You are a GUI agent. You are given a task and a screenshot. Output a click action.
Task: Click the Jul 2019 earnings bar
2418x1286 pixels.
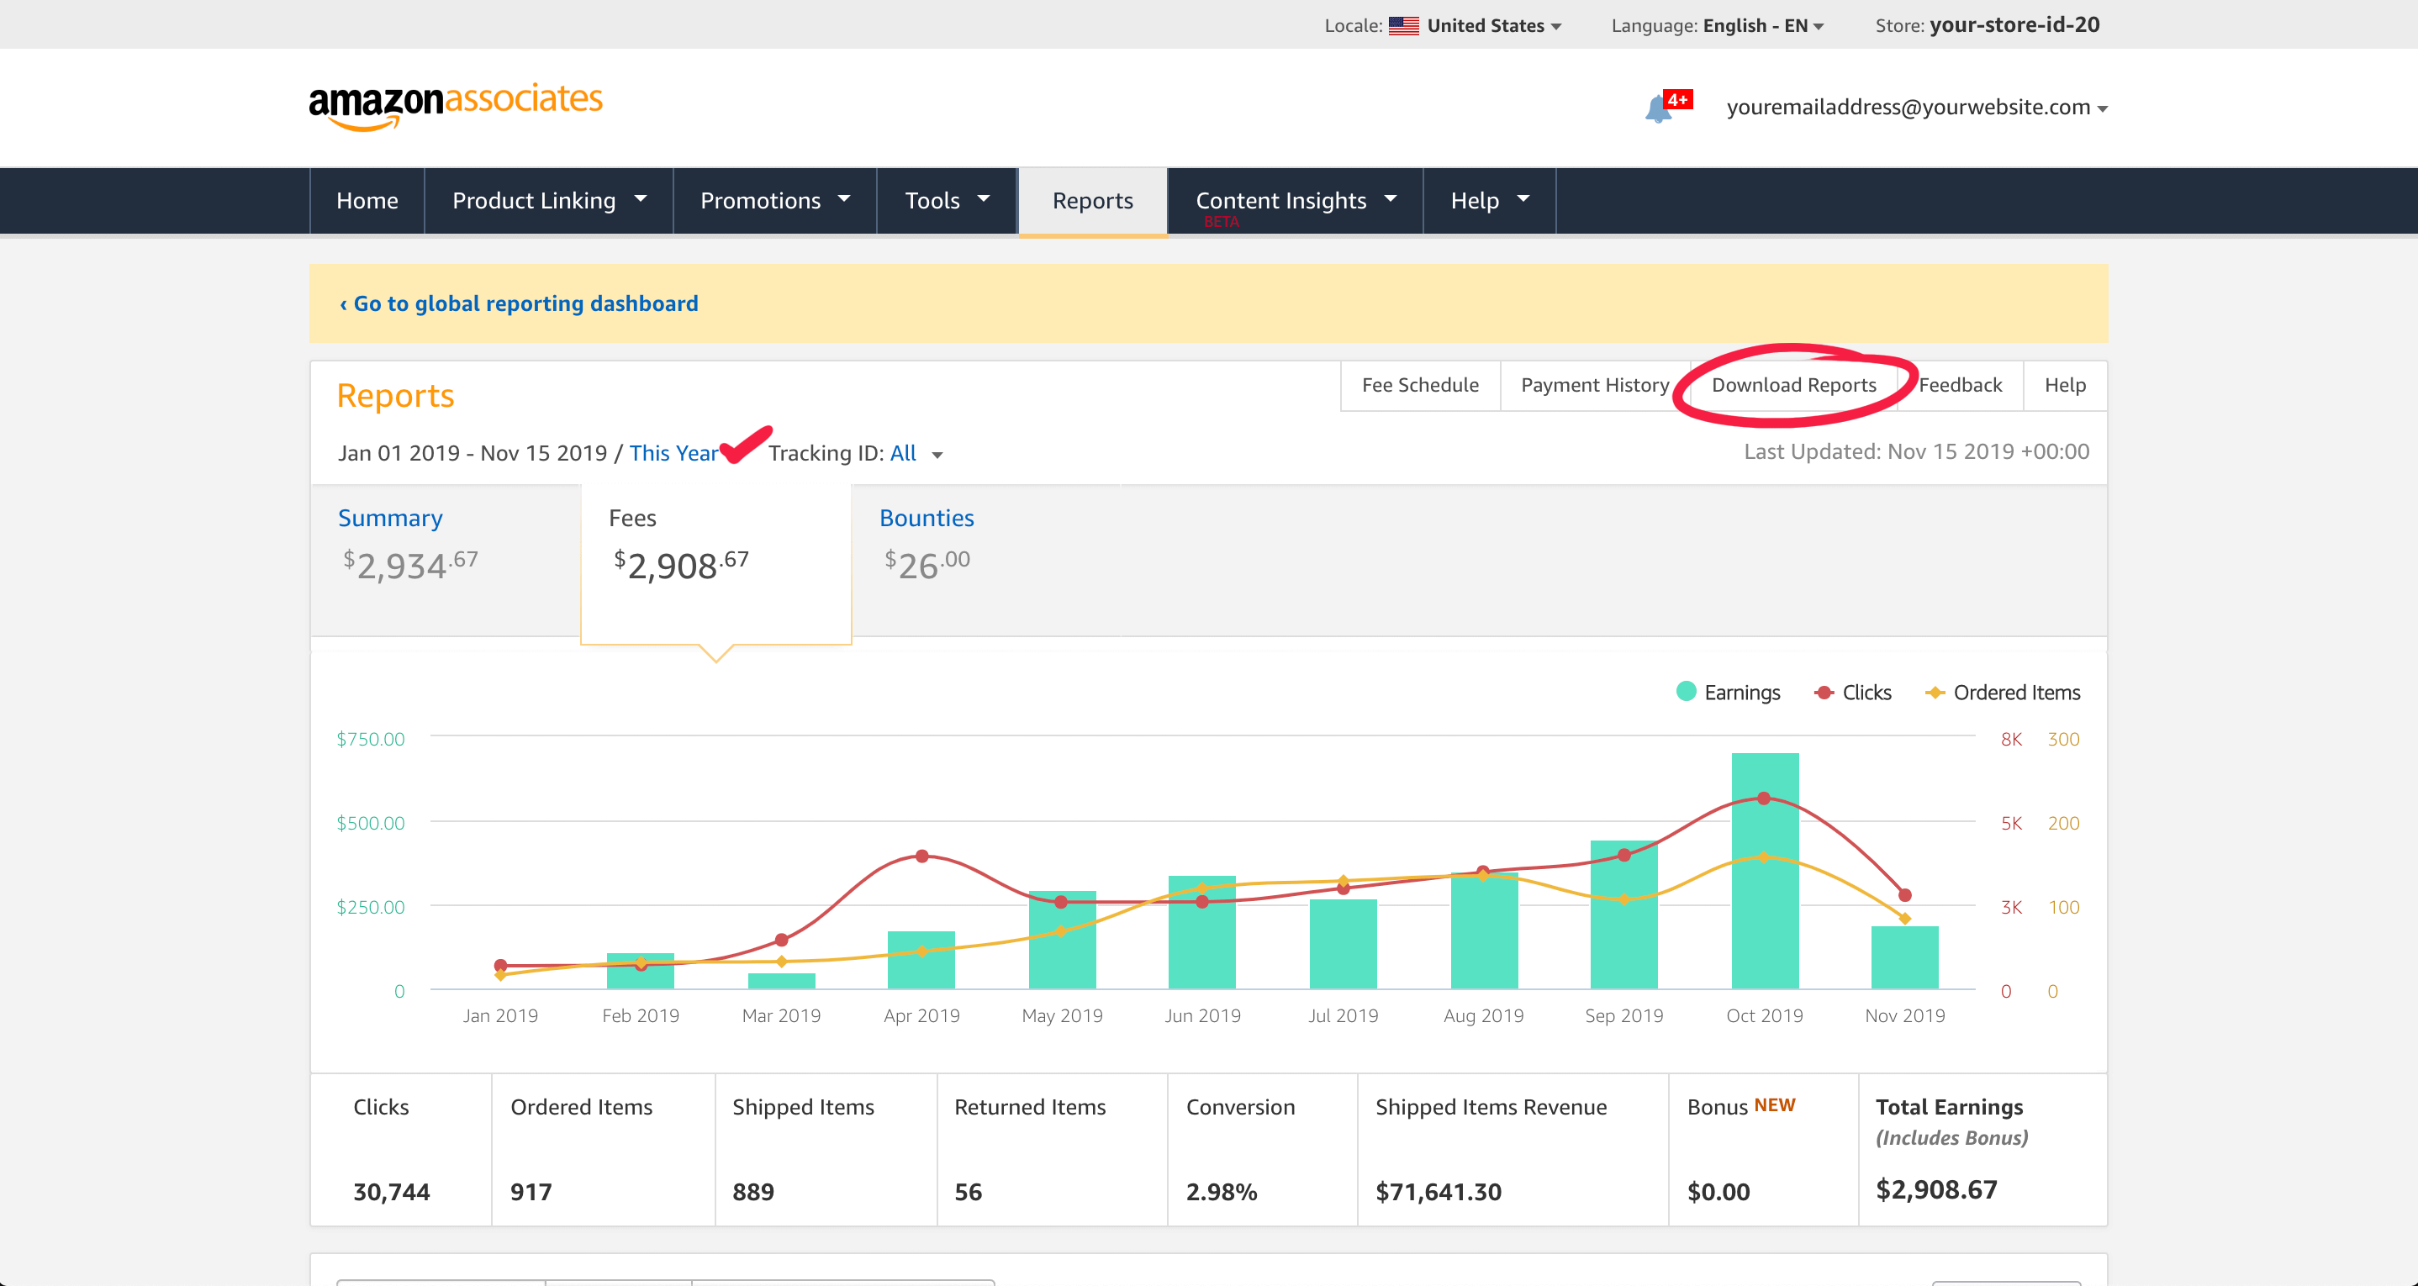click(x=1344, y=943)
